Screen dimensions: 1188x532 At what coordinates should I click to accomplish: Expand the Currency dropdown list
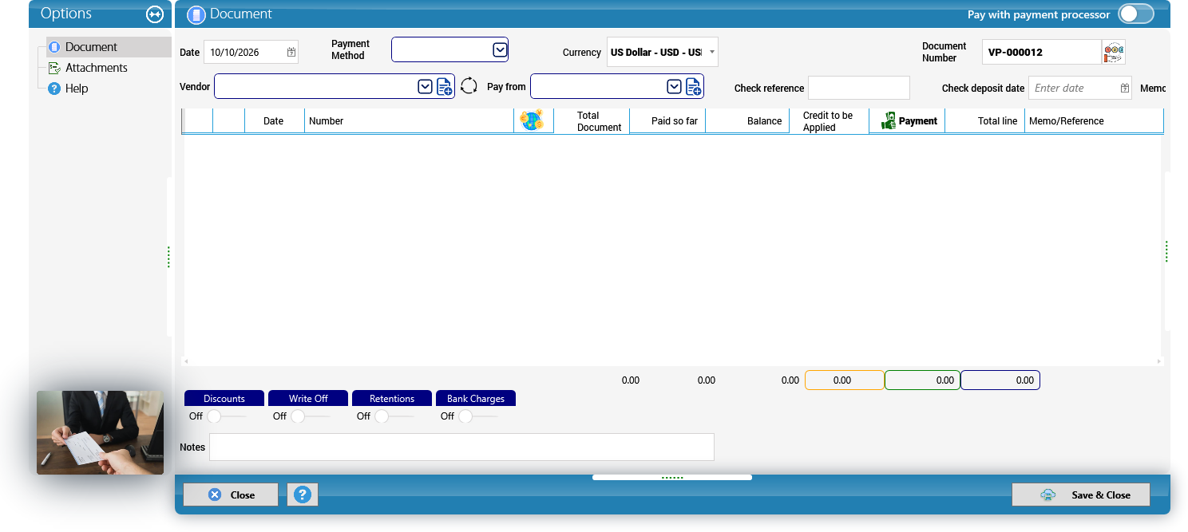(711, 52)
